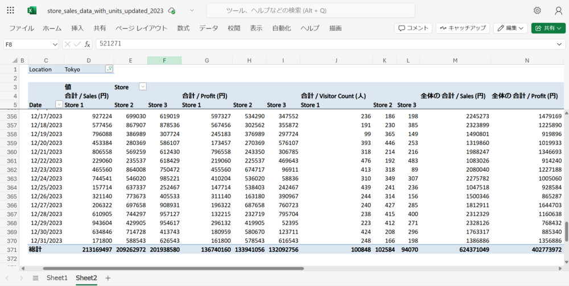Open the Date row filter dropdown
The width and height of the screenshot is (569, 286).
(x=59, y=104)
